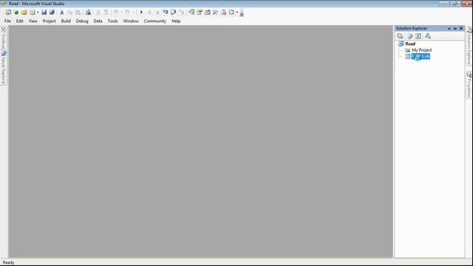Select the Road project node
This screenshot has height=266, width=473.
[x=410, y=44]
